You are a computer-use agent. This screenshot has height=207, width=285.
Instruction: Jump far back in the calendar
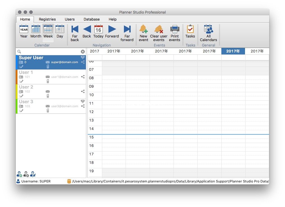(75, 33)
